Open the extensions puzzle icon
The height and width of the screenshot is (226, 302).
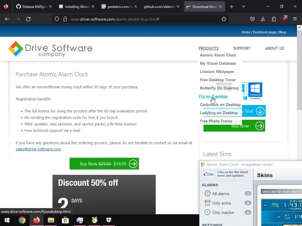tap(274, 19)
